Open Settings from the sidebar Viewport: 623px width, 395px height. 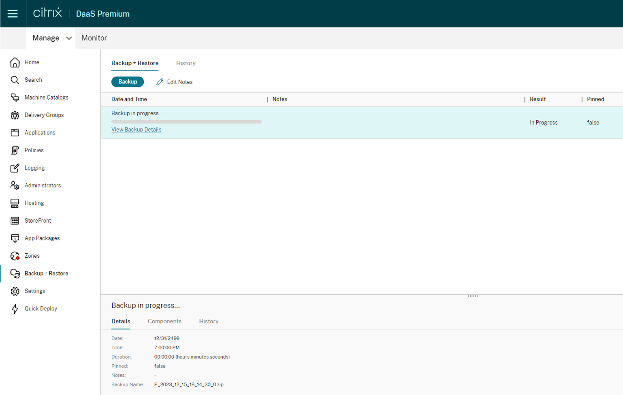coord(35,291)
